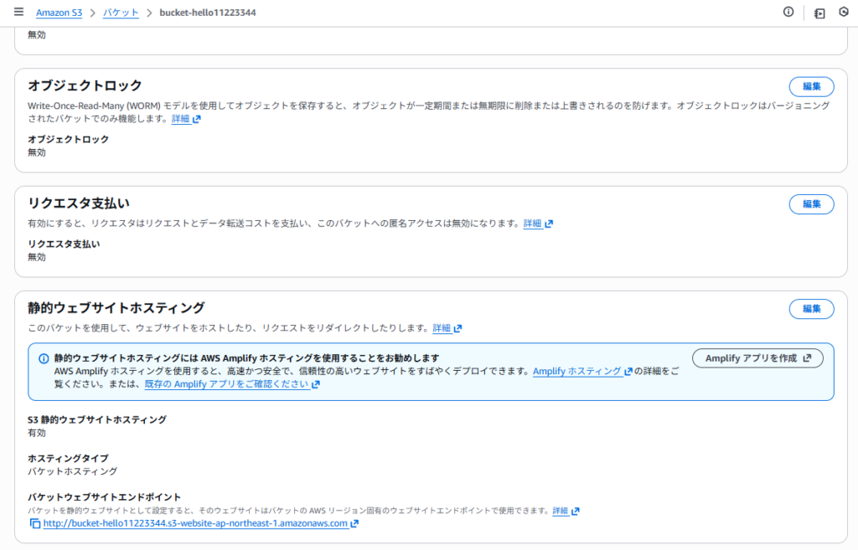Edit 静的ウェブサイトホスティング settings
858x550 pixels.
[811, 308]
